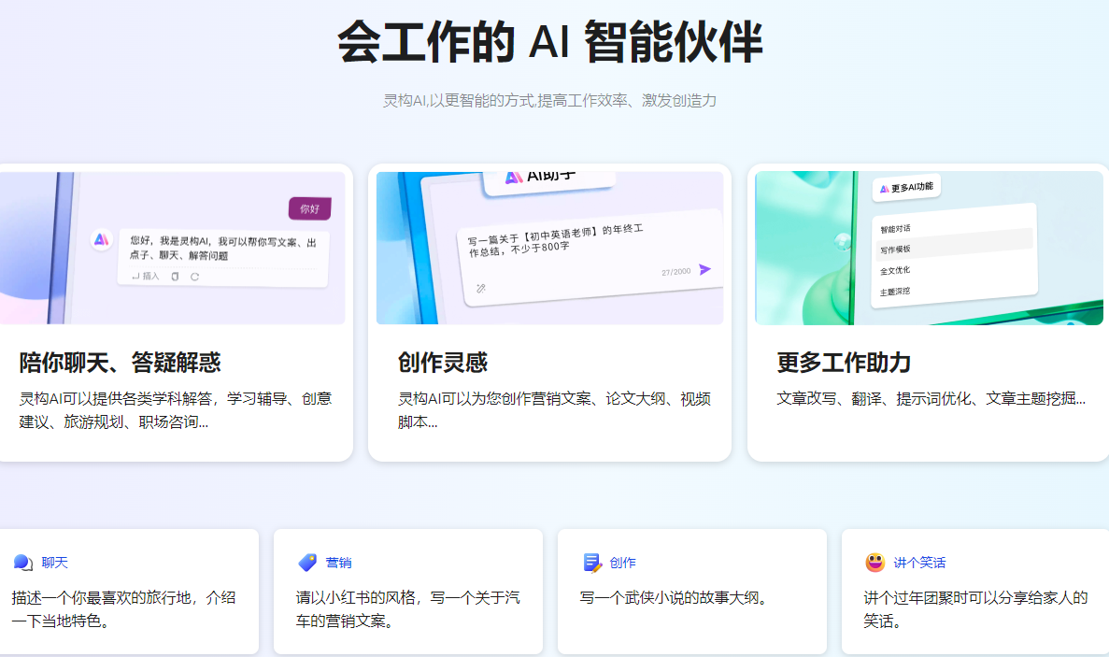Click the pencil icon in the AI助手 prompt box
This screenshot has height=657, width=1109.
pyautogui.click(x=481, y=289)
